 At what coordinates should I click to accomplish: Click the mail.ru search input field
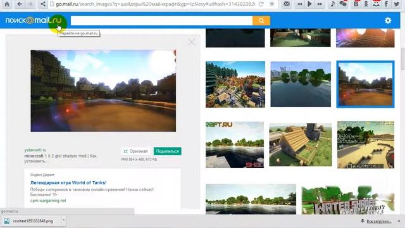click(x=161, y=20)
